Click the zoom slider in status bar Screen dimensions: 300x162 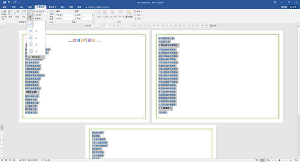tap(281, 160)
